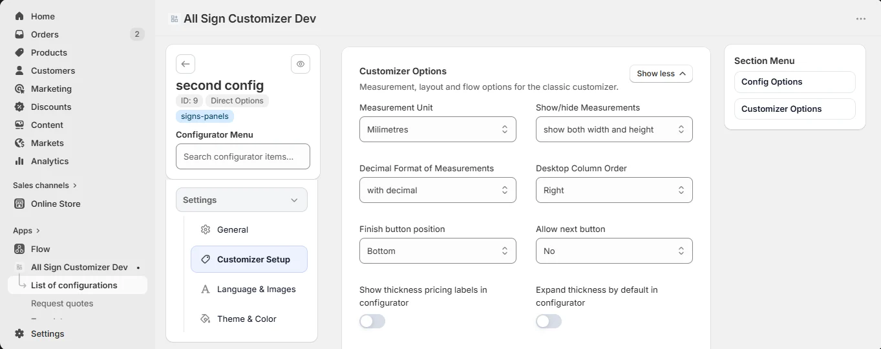Expand the Sales channels section
This screenshot has height=349, width=881.
click(45, 185)
